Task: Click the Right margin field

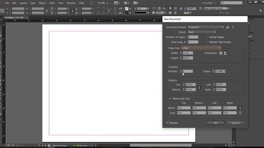Action: (x=221, y=90)
